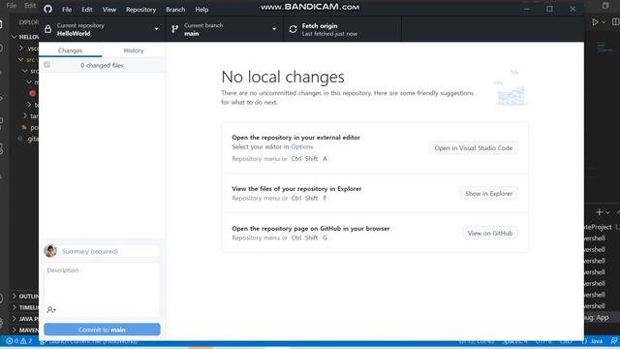Image resolution: width=620 pixels, height=349 pixels.
Task: Expand the OUTLINE section in VS Code
Action: (x=15, y=296)
